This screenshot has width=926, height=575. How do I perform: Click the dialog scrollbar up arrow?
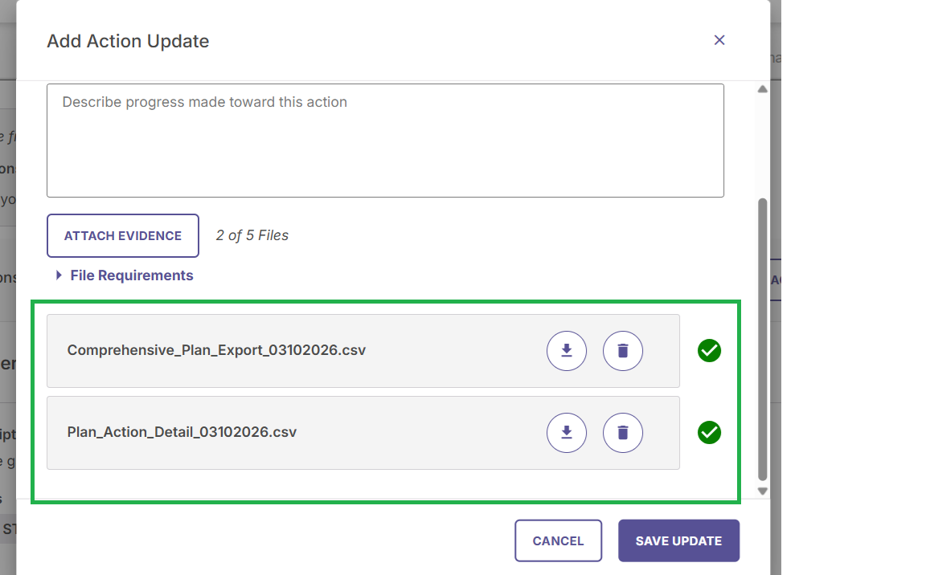762,89
